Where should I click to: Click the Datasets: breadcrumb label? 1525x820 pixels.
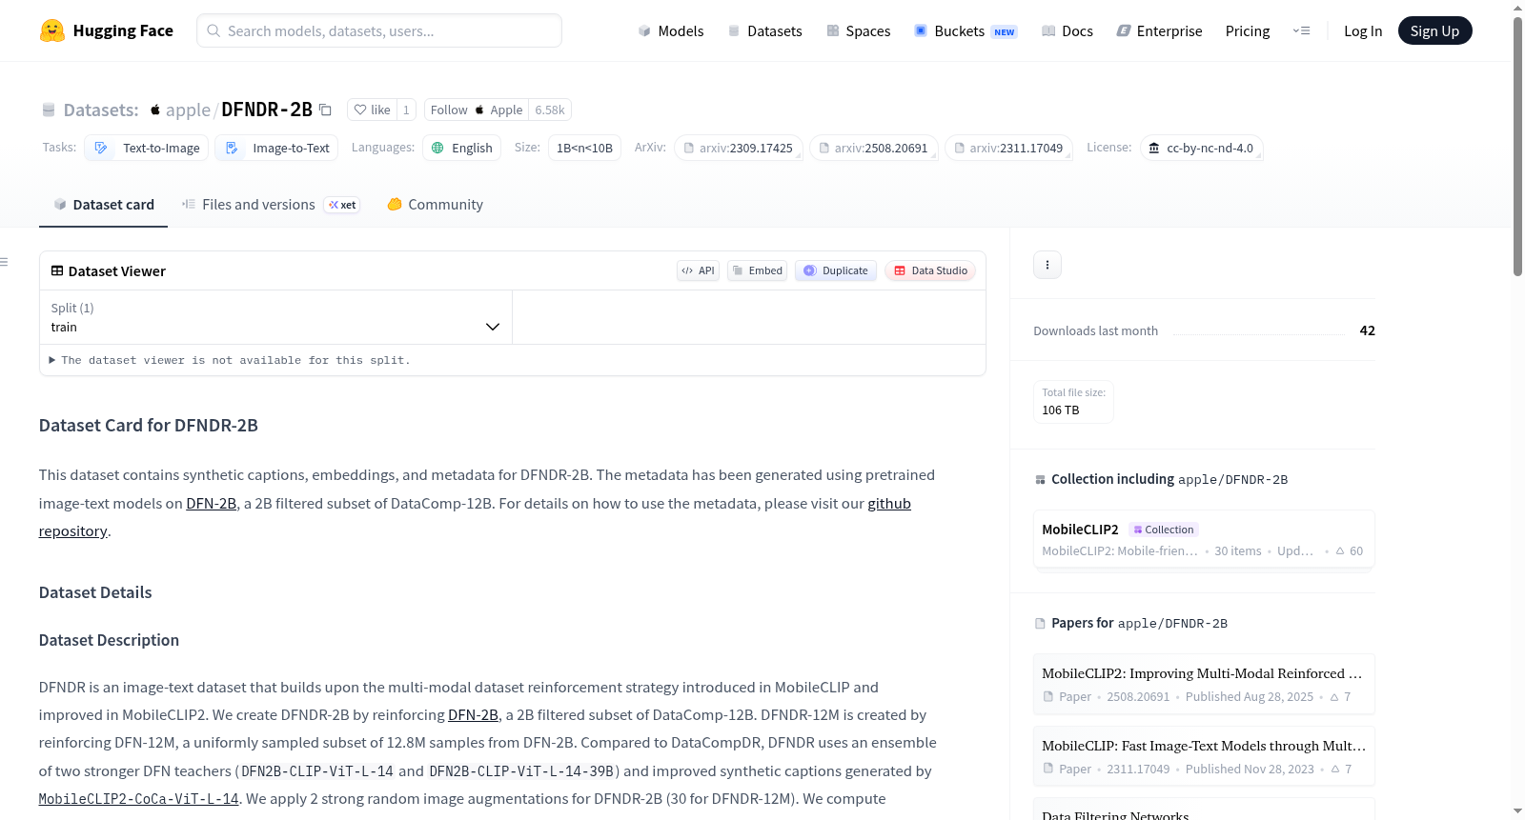101,110
